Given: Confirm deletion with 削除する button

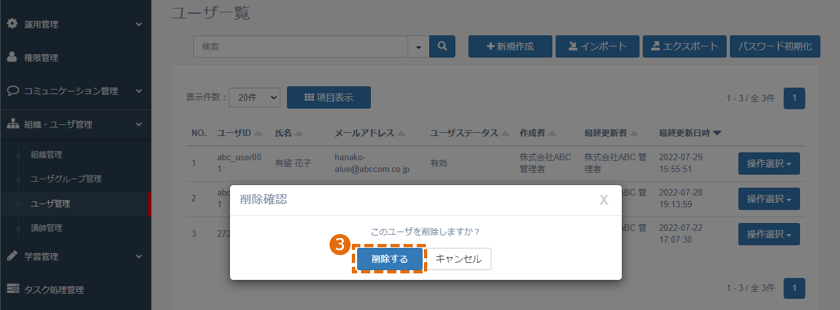Looking at the screenshot, I should click(x=390, y=259).
